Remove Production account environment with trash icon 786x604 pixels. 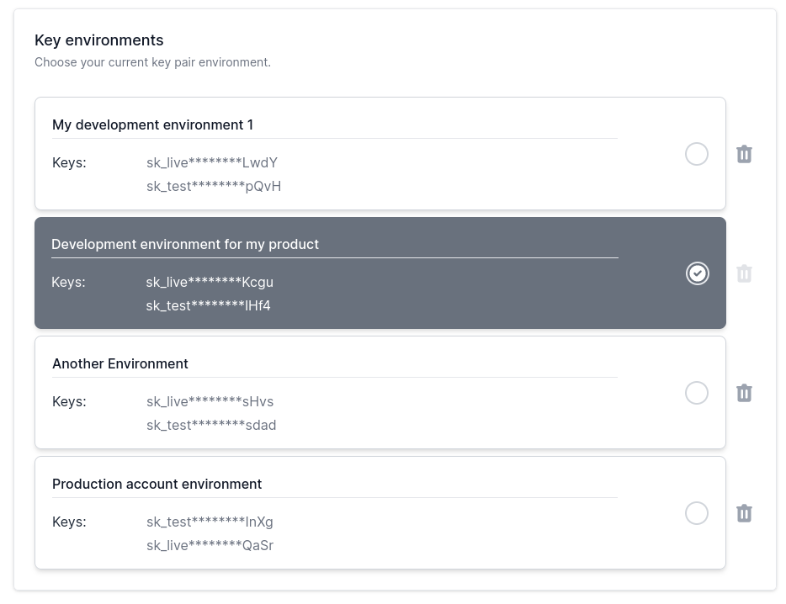coord(744,513)
